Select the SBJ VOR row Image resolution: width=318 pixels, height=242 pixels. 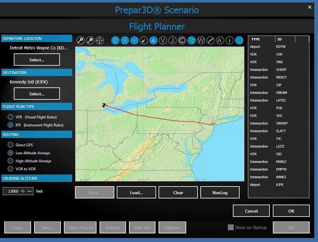pos(278,154)
